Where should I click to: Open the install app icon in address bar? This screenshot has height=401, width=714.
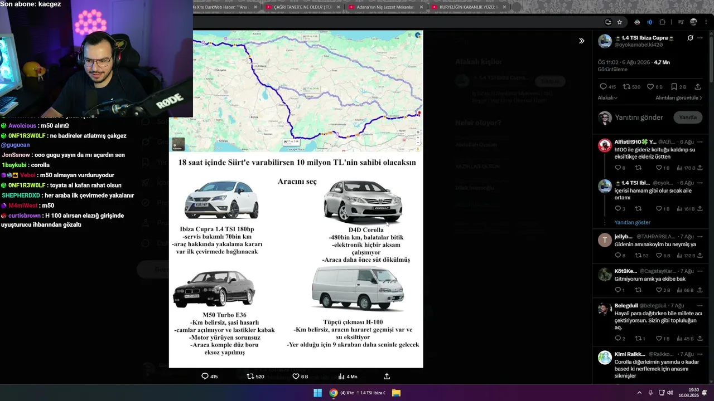(x=608, y=22)
